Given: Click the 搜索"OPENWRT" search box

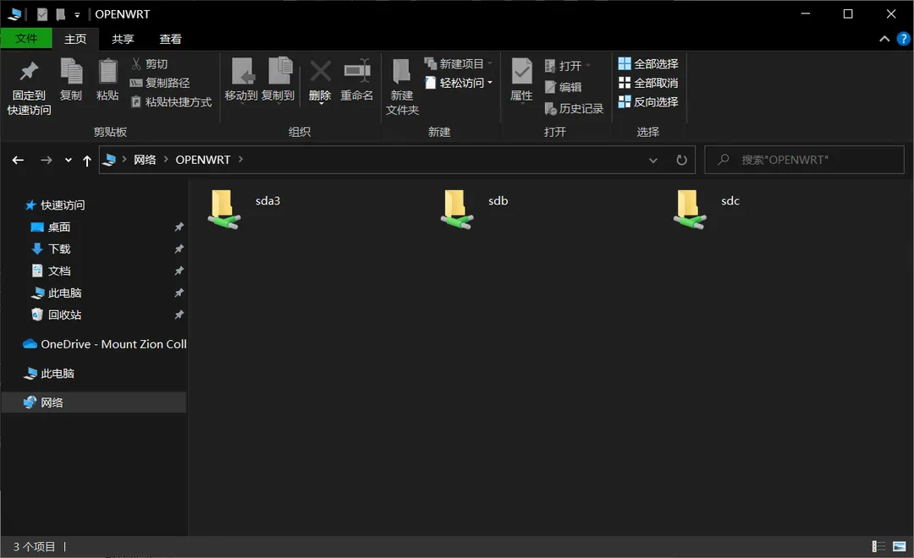Looking at the screenshot, I should [x=805, y=160].
